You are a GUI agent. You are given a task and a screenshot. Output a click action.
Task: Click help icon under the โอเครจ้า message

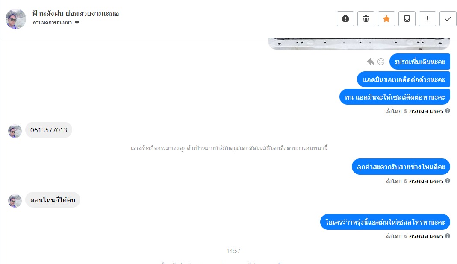[x=448, y=236]
